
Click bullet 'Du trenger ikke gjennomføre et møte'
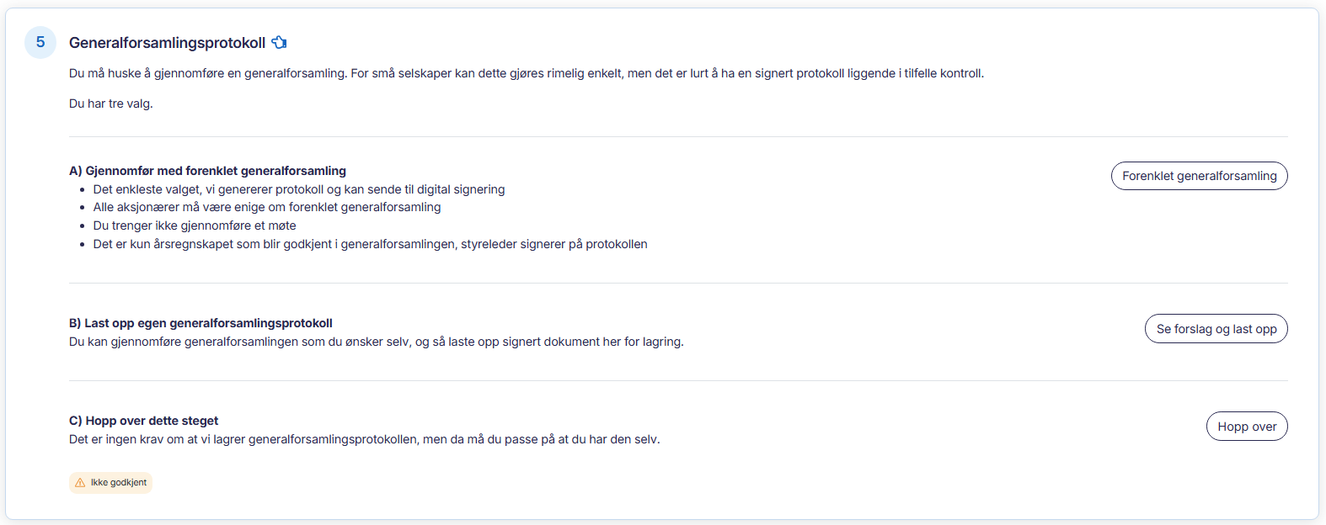tap(195, 225)
